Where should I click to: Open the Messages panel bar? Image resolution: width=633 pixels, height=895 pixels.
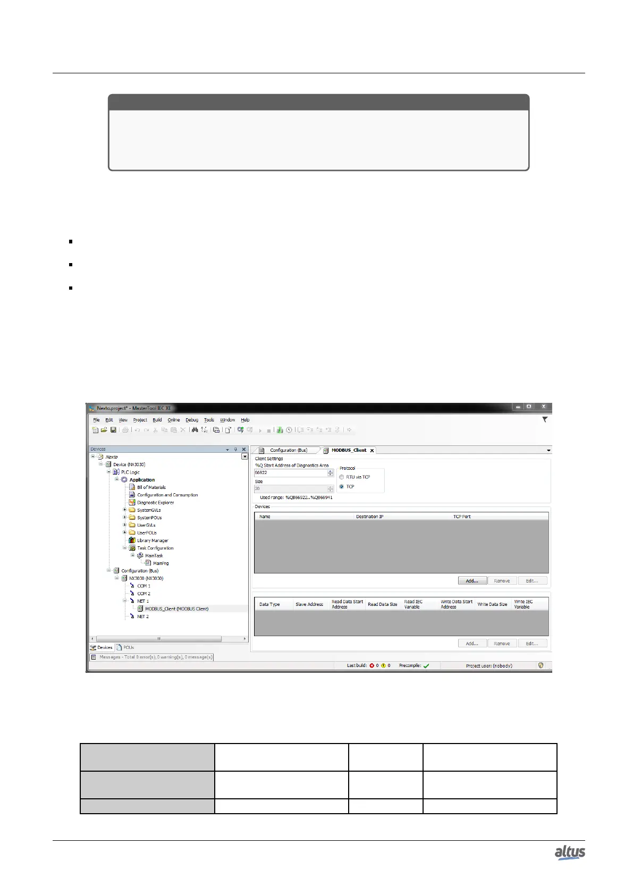(151, 657)
